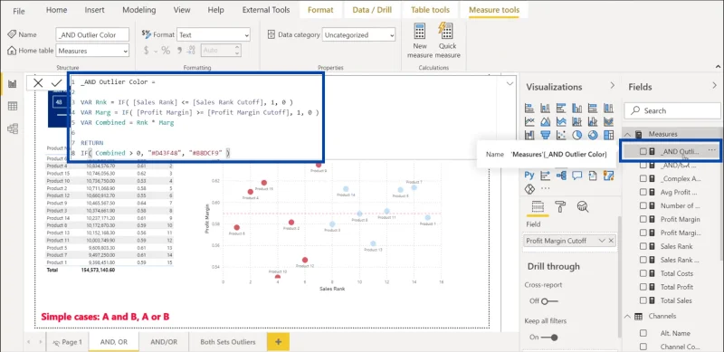Screen dimensions: 724x352
Task: Select the Pie chart visual
Action: (576, 135)
